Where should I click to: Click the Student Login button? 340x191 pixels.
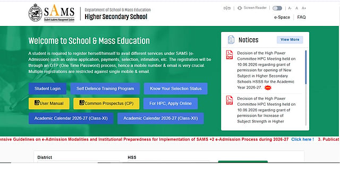point(47,89)
